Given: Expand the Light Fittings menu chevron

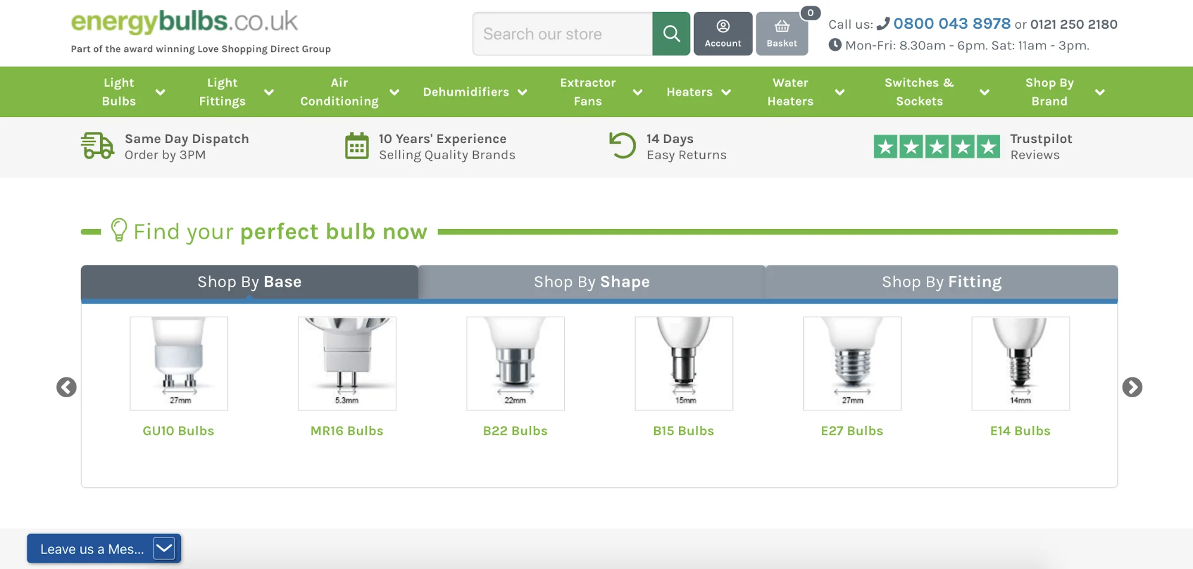Looking at the screenshot, I should (269, 92).
